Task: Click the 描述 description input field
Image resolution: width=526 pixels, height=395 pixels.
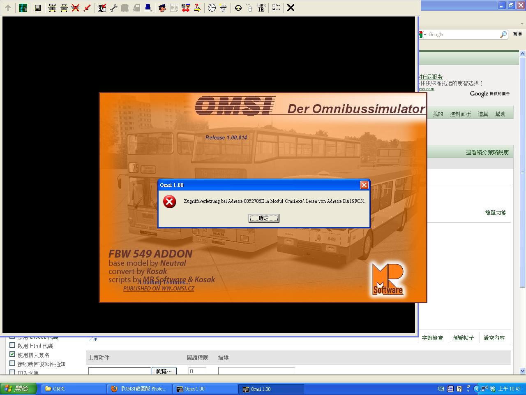Action: [x=256, y=371]
